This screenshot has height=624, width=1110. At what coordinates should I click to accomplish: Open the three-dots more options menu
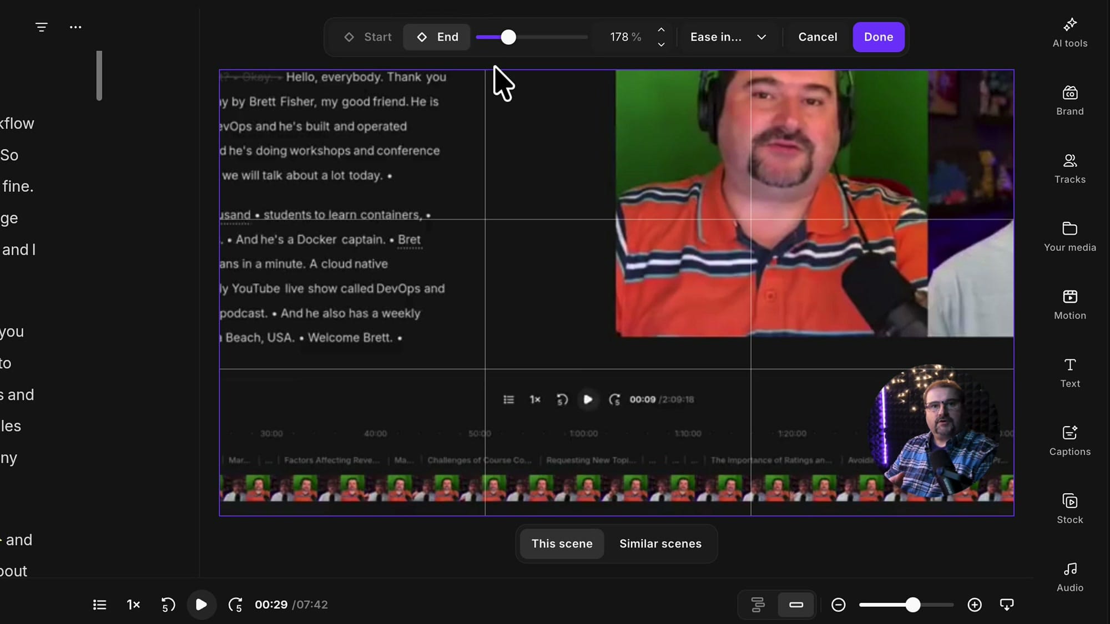pos(75,27)
